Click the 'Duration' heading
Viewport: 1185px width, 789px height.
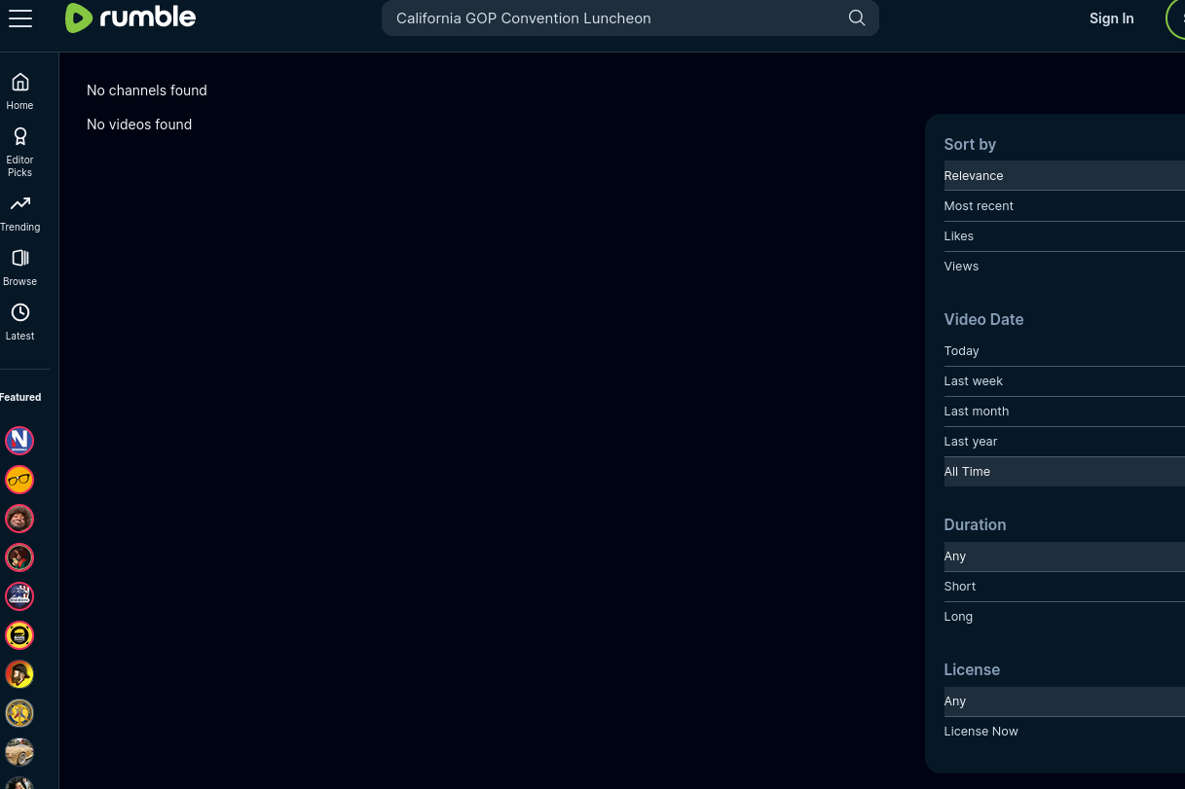click(975, 524)
